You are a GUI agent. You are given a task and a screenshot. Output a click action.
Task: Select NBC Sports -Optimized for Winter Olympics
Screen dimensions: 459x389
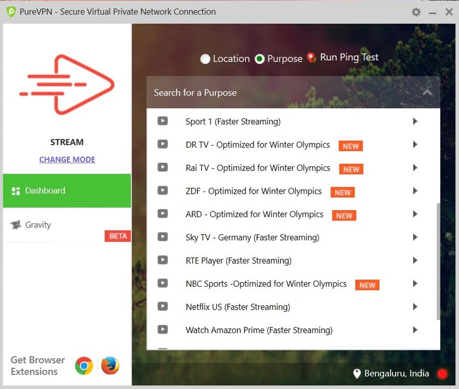pyautogui.click(x=266, y=283)
